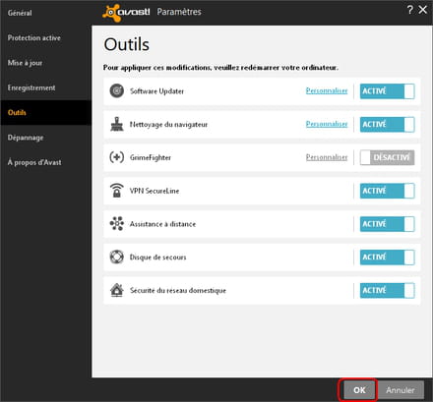This screenshot has width=433, height=402.
Task: Click the Disque de secours label
Action: (x=157, y=258)
